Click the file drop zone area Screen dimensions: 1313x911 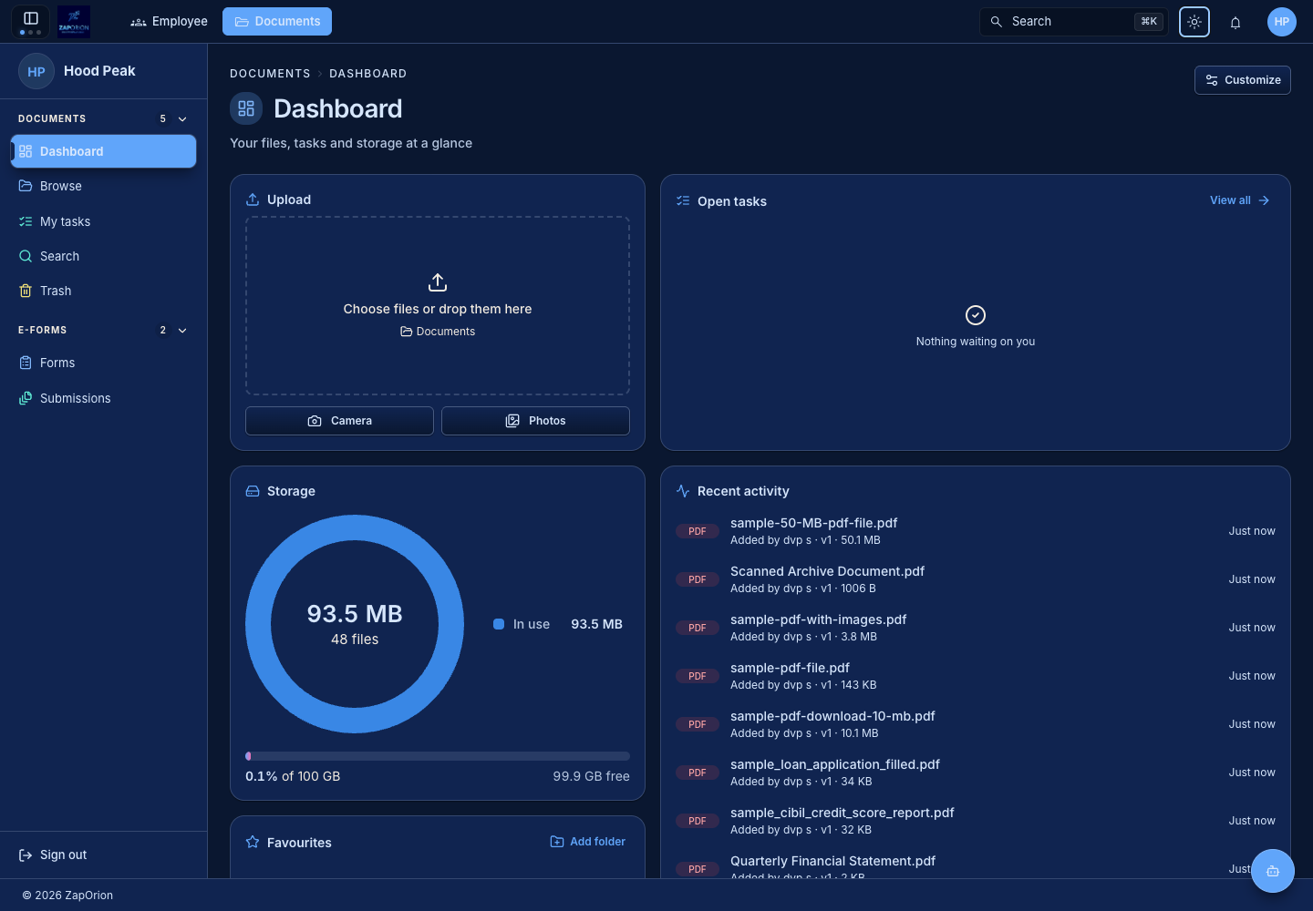click(x=438, y=306)
